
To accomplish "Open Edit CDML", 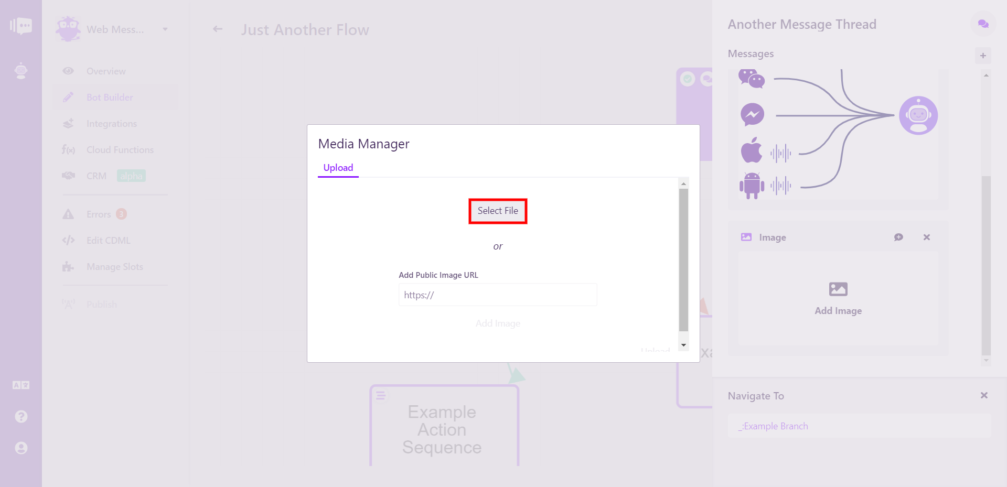I will pos(108,241).
